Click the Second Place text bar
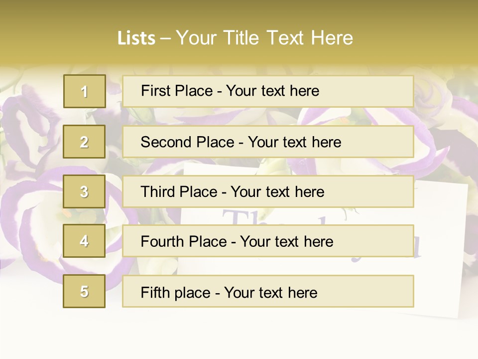Image resolution: width=478 pixels, height=359 pixels. point(268,142)
